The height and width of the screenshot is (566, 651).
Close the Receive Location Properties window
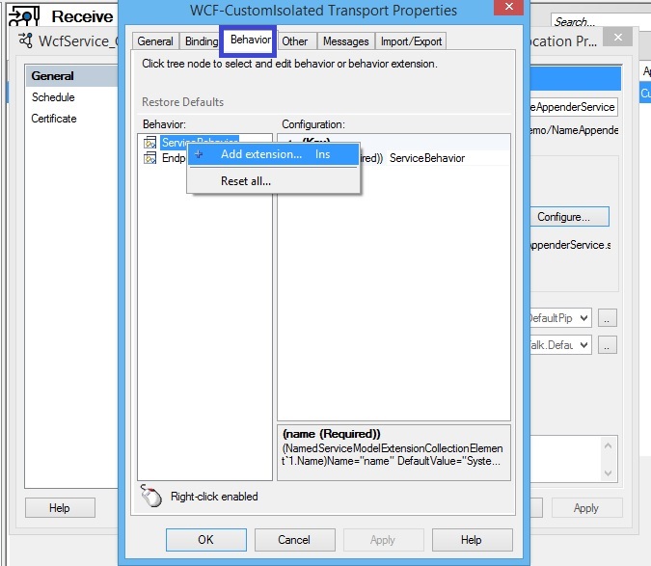(x=618, y=37)
